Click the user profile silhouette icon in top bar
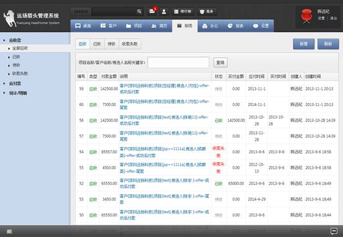 [x=164, y=11]
